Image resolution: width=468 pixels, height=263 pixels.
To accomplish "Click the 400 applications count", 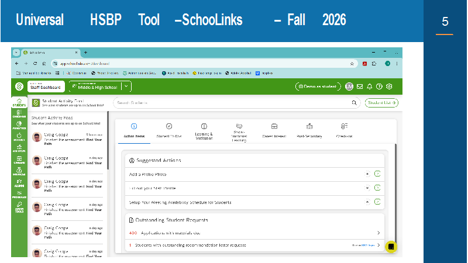I will 133,233.
